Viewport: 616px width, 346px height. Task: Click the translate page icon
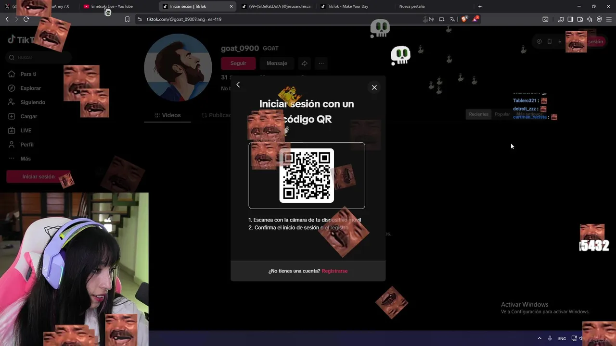pyautogui.click(x=452, y=19)
